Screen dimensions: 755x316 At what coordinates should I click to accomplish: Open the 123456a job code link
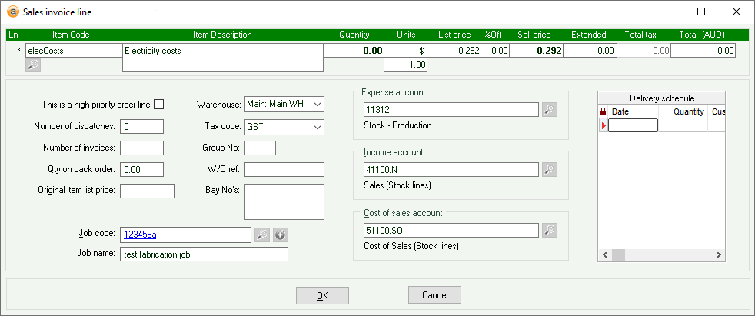140,235
